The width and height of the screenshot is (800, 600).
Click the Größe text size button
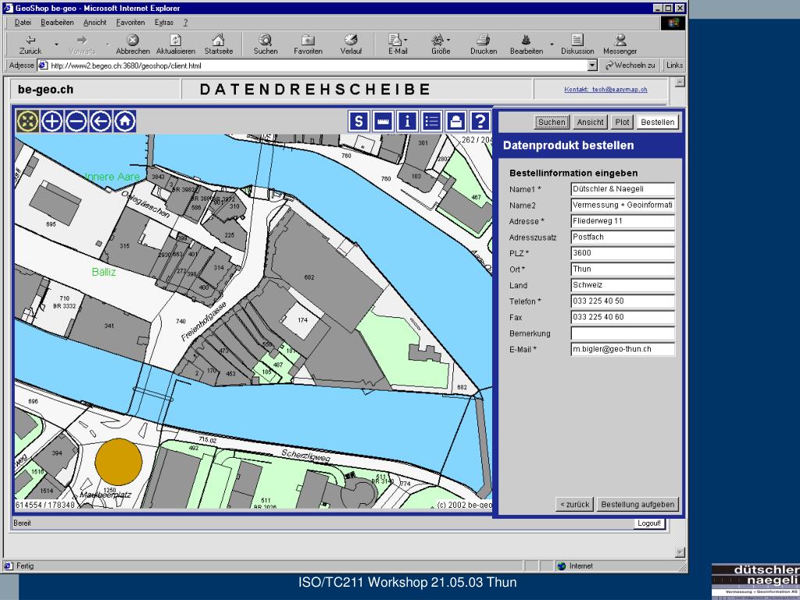pyautogui.click(x=441, y=45)
